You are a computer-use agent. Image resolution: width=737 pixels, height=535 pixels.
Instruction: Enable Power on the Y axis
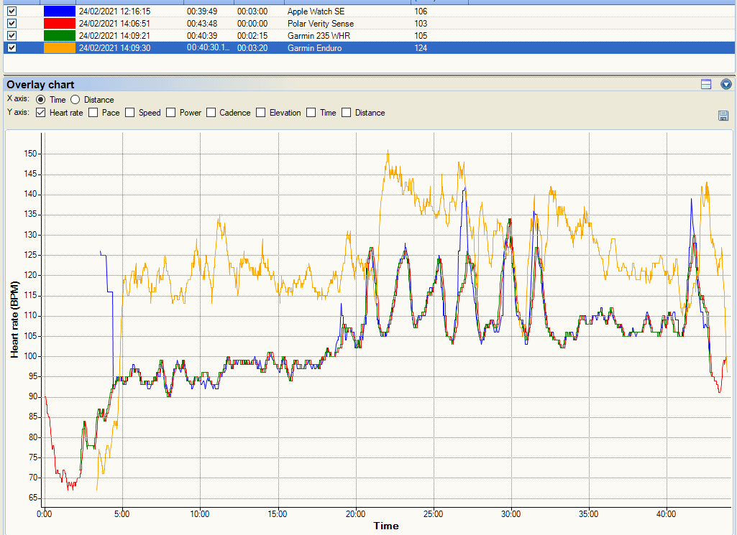(170, 113)
